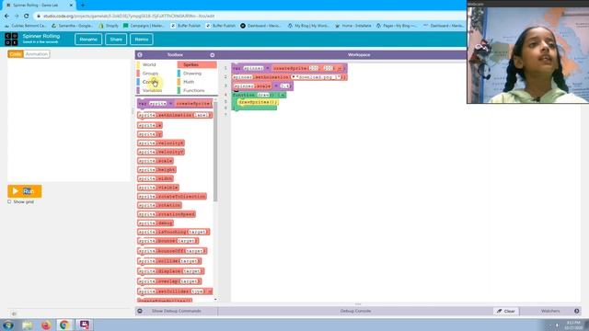Pick the sprite.velocityX block

[161, 143]
